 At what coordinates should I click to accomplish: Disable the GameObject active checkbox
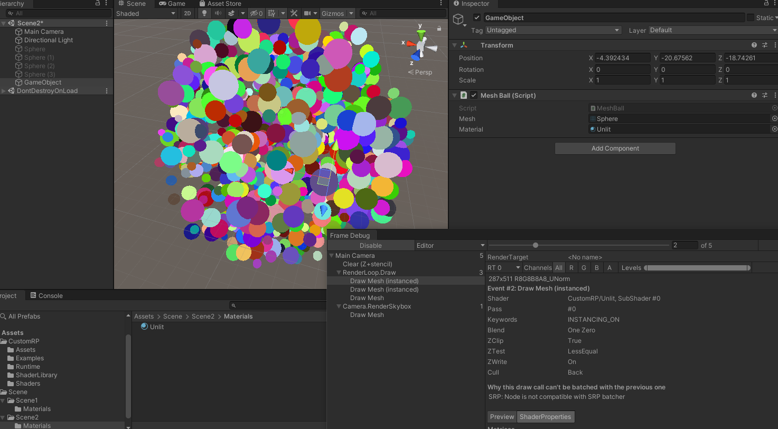pos(477,18)
